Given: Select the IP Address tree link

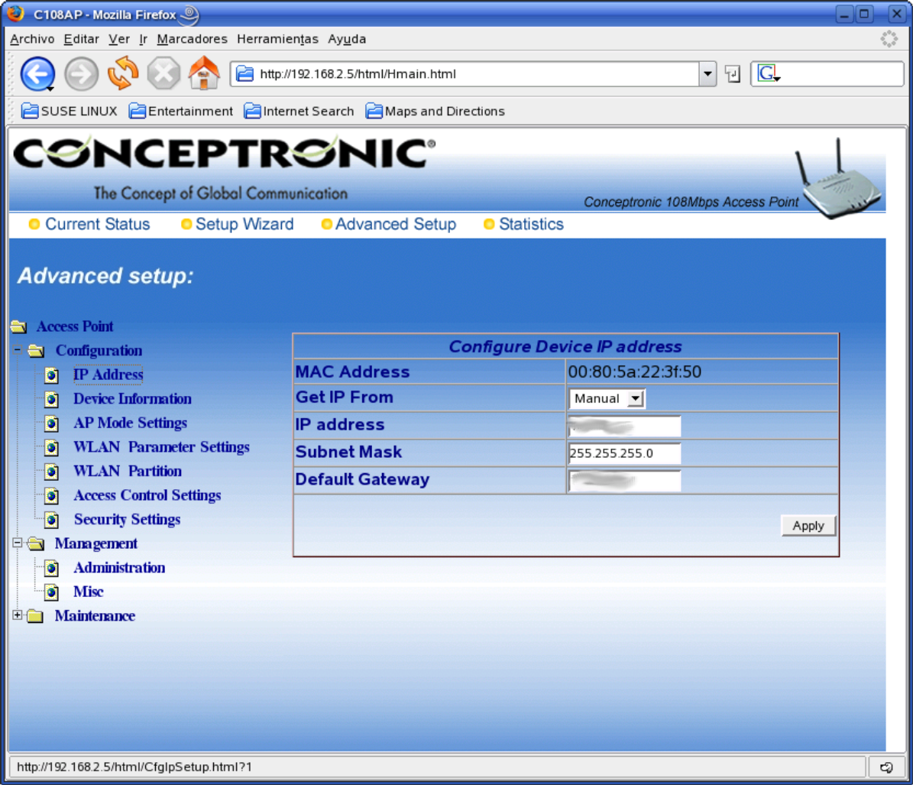Looking at the screenshot, I should coord(108,375).
